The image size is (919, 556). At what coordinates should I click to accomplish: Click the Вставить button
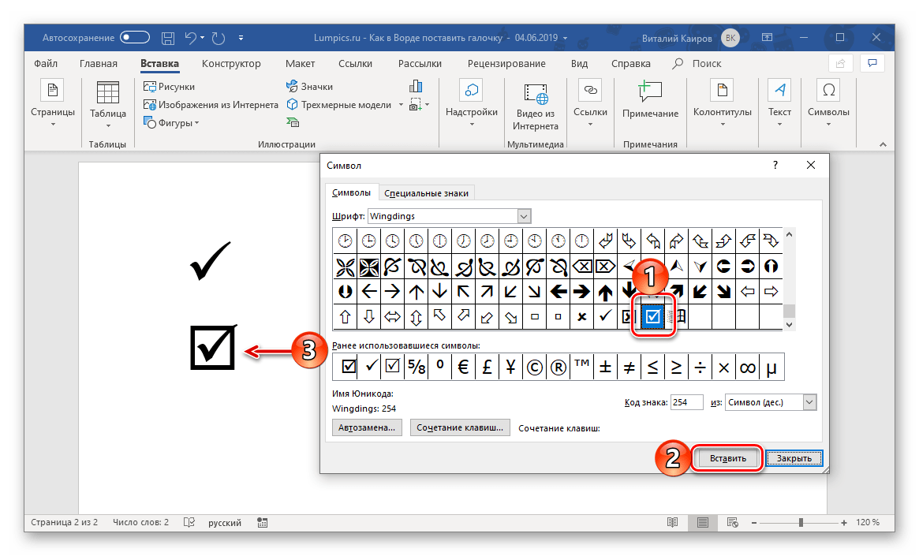coord(727,458)
